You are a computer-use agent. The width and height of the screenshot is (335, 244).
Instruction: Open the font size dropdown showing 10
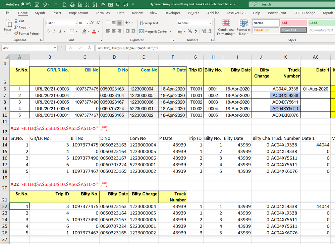tap(88, 23)
